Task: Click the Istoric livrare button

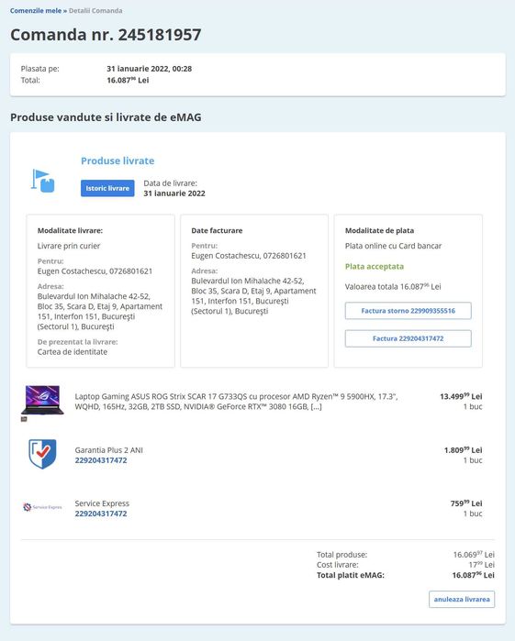Action: 107,188
